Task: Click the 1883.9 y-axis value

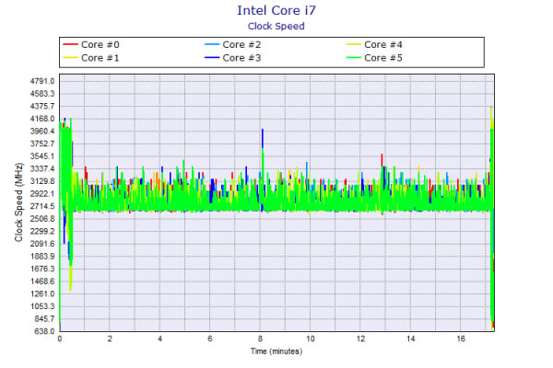Action: pyautogui.click(x=42, y=257)
